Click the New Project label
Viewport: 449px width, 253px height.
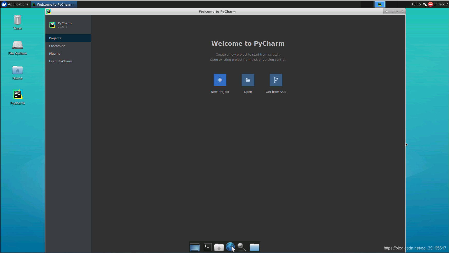(x=220, y=92)
